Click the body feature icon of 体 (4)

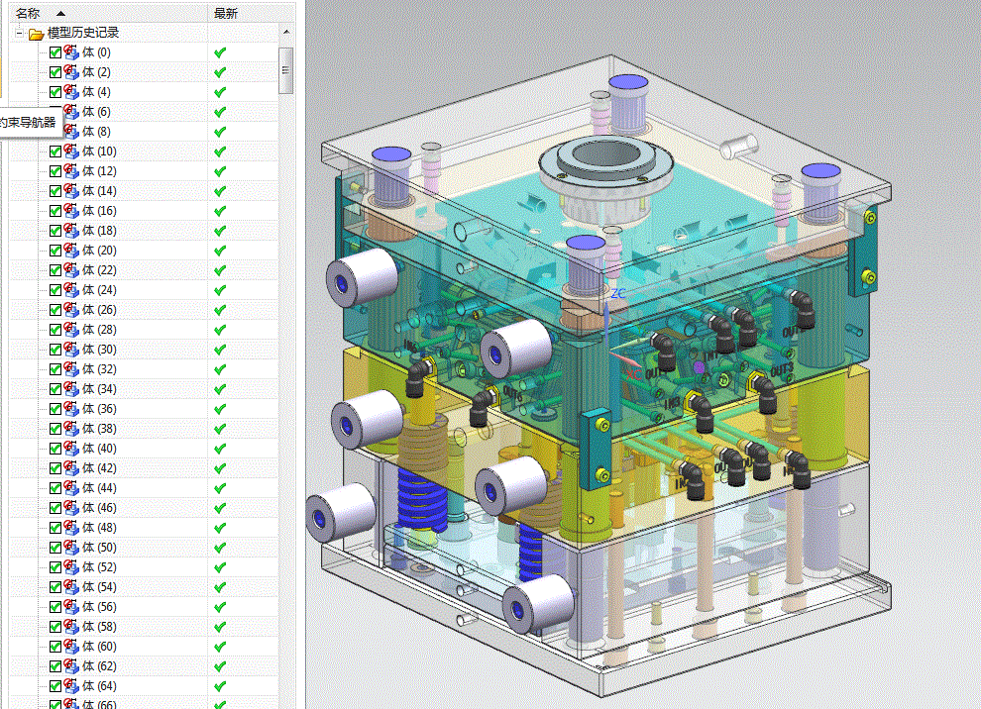(71, 92)
